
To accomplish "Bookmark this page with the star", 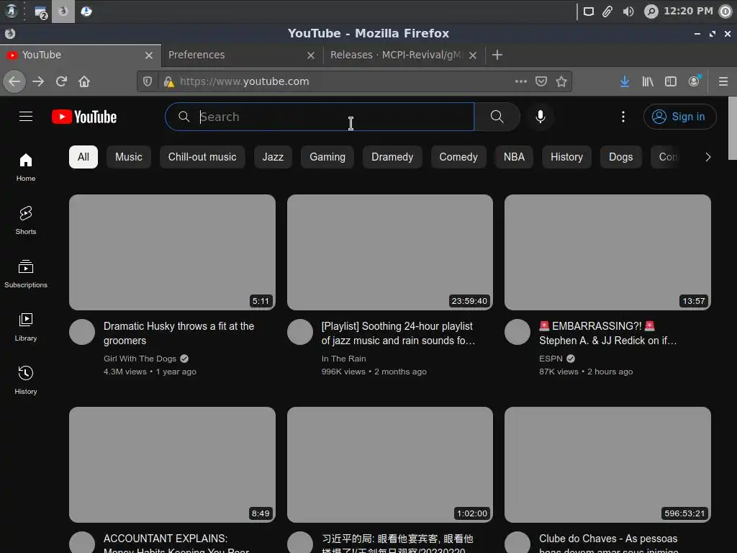I will click(561, 81).
